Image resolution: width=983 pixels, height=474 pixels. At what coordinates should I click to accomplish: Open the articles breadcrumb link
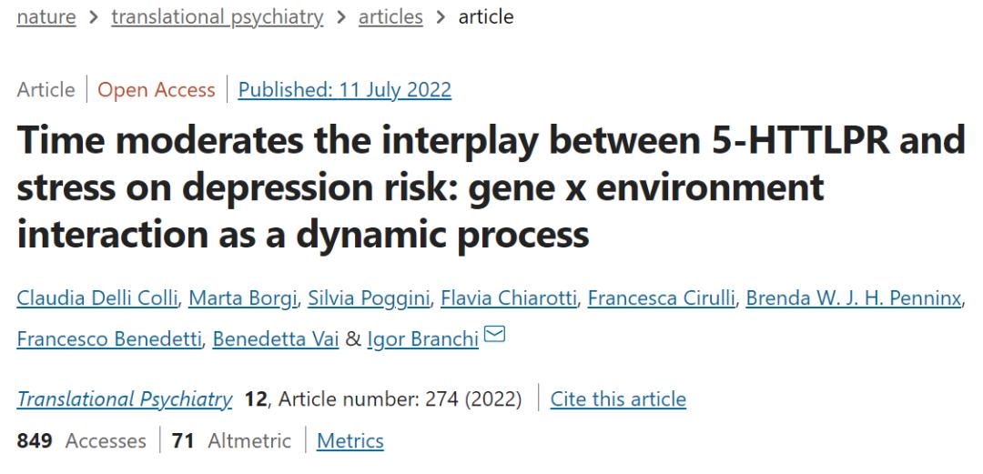(390, 16)
